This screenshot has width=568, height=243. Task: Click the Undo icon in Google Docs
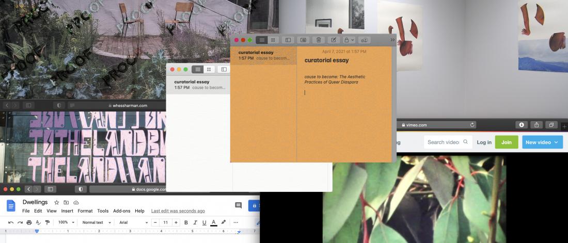(11, 222)
